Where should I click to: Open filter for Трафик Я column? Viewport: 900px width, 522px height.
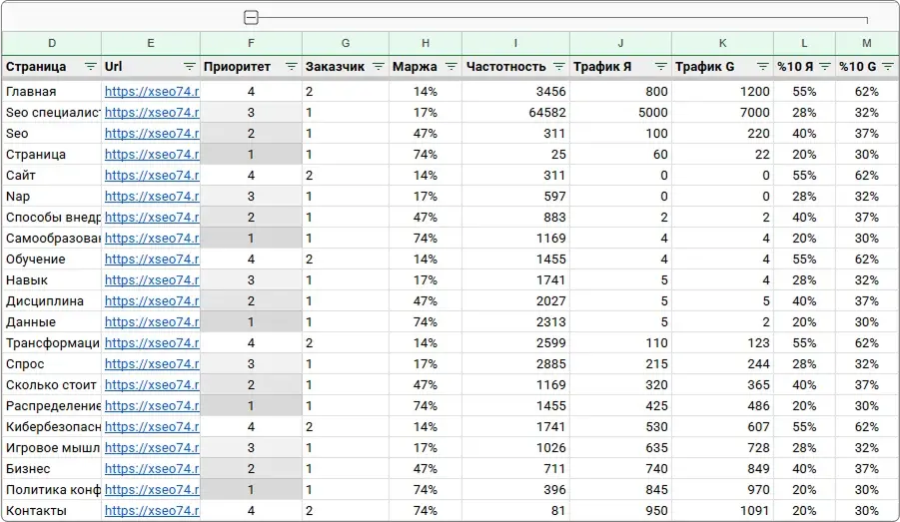coord(661,67)
